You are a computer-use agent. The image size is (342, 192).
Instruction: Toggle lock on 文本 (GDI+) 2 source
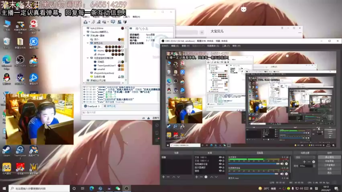click(x=223, y=161)
